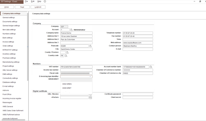Click the Postcode field
The image size is (206, 121).
[75, 46]
